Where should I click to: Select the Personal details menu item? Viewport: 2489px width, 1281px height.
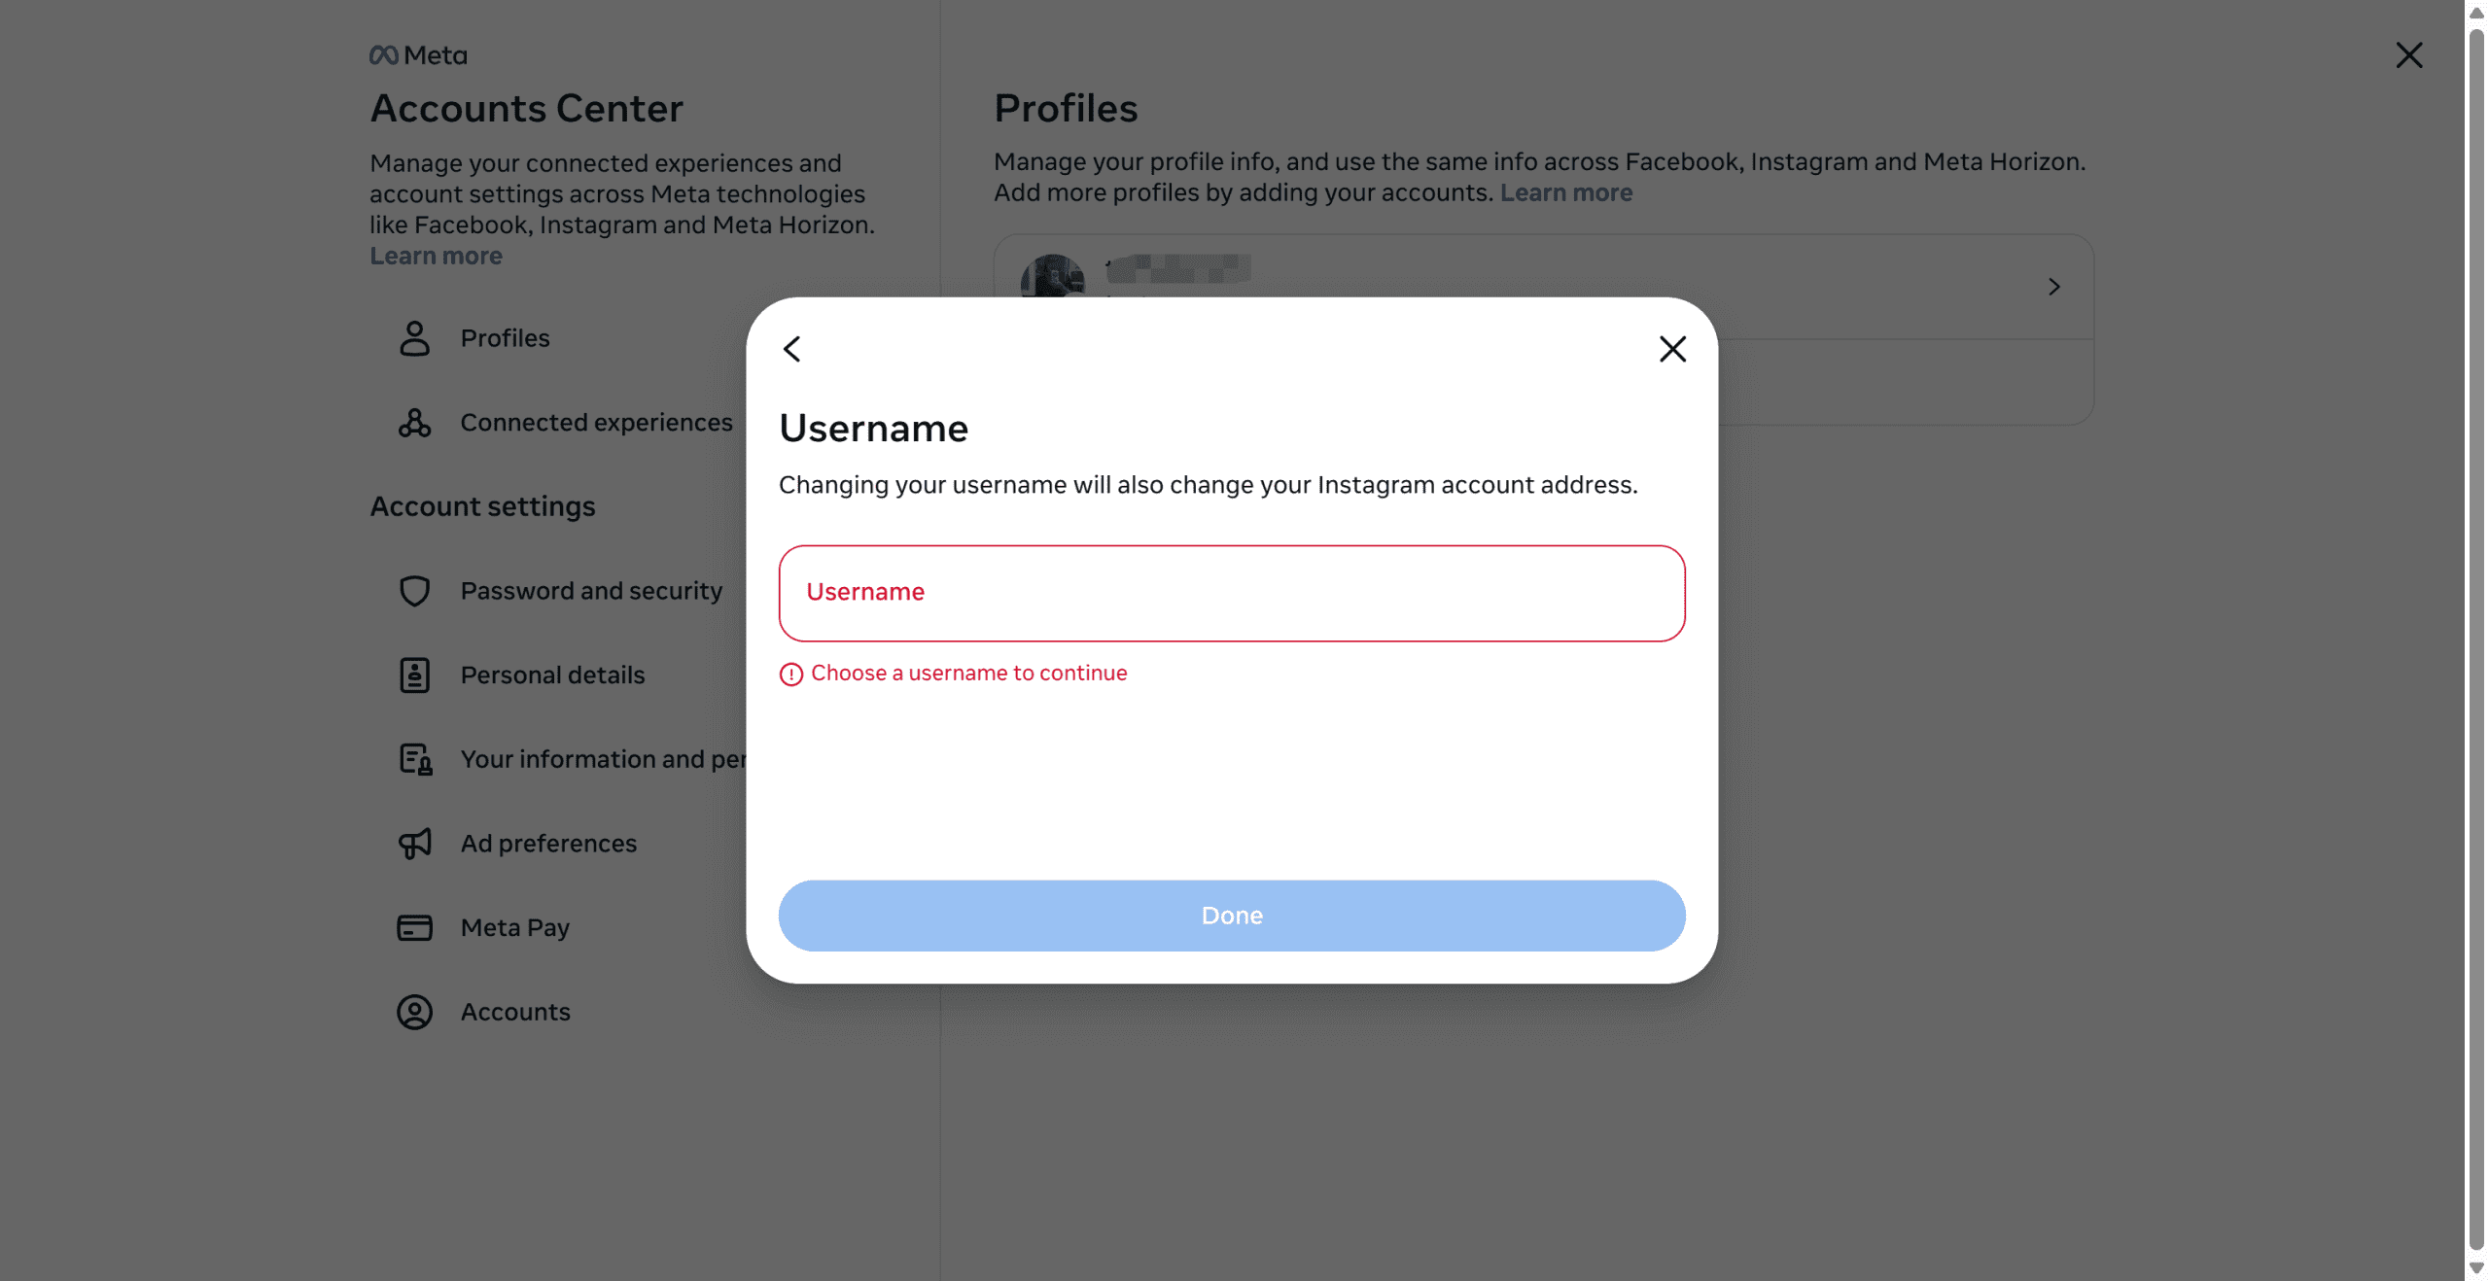click(552, 675)
